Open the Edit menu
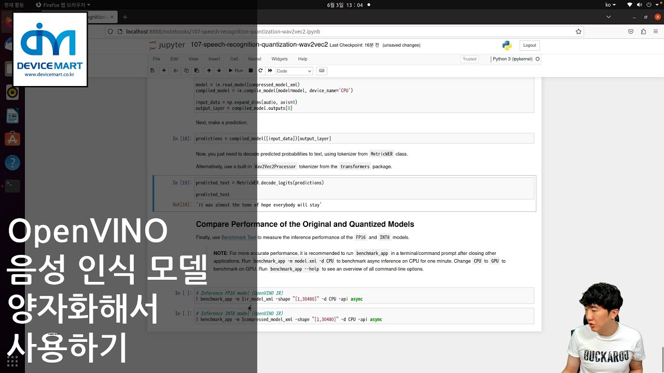 (x=174, y=59)
